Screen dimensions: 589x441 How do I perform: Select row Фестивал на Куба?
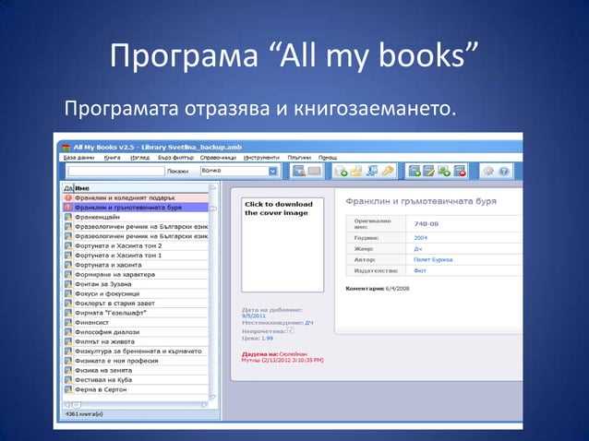(136, 380)
